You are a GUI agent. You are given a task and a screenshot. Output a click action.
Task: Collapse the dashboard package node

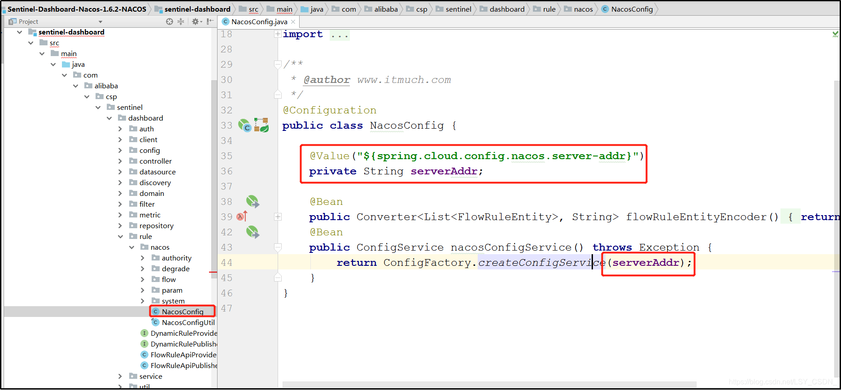[109, 118]
